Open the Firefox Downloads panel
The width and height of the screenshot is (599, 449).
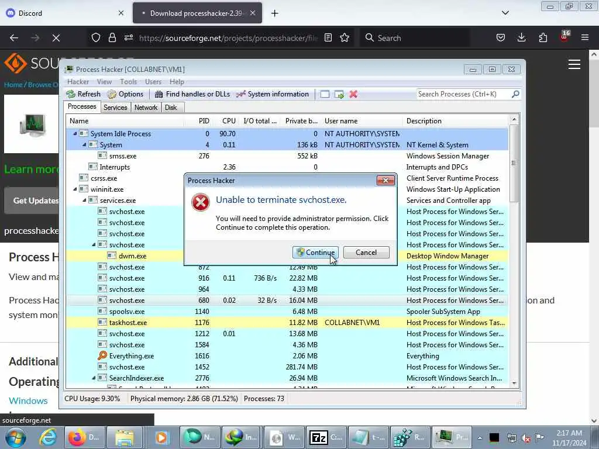(521, 37)
